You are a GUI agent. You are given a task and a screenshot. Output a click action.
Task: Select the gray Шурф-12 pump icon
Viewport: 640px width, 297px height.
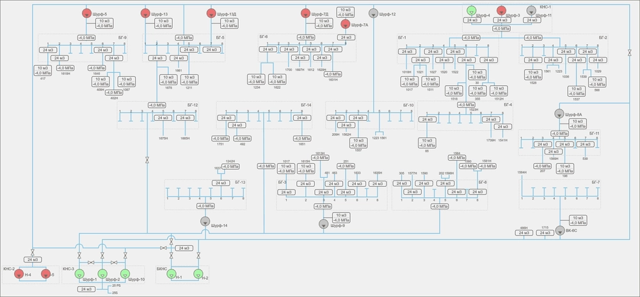tap(373, 13)
